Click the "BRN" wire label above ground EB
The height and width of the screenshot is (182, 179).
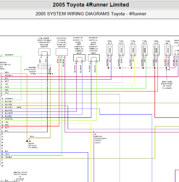32,136
